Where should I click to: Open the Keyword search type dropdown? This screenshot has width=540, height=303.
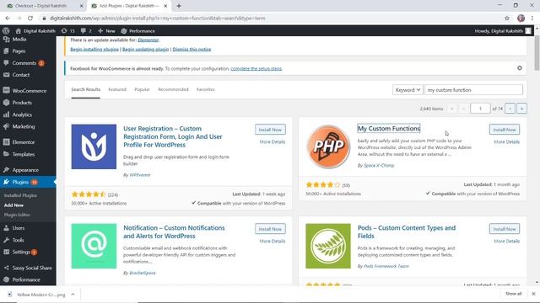click(x=408, y=90)
